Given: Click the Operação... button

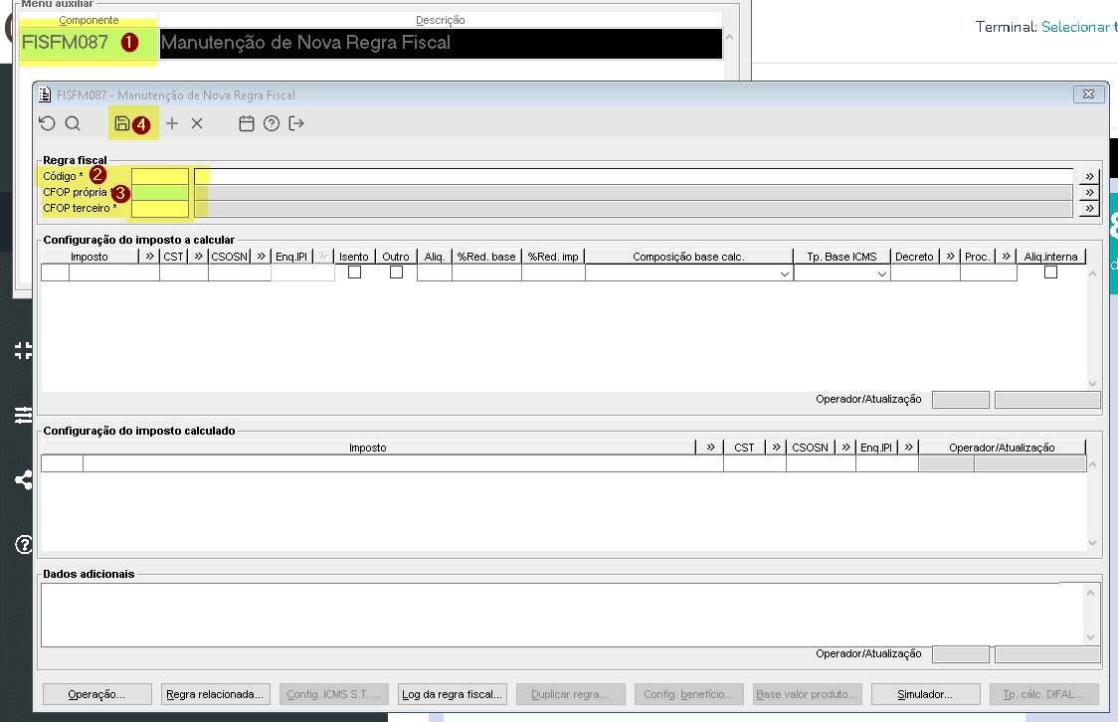Looking at the screenshot, I should point(96,694).
